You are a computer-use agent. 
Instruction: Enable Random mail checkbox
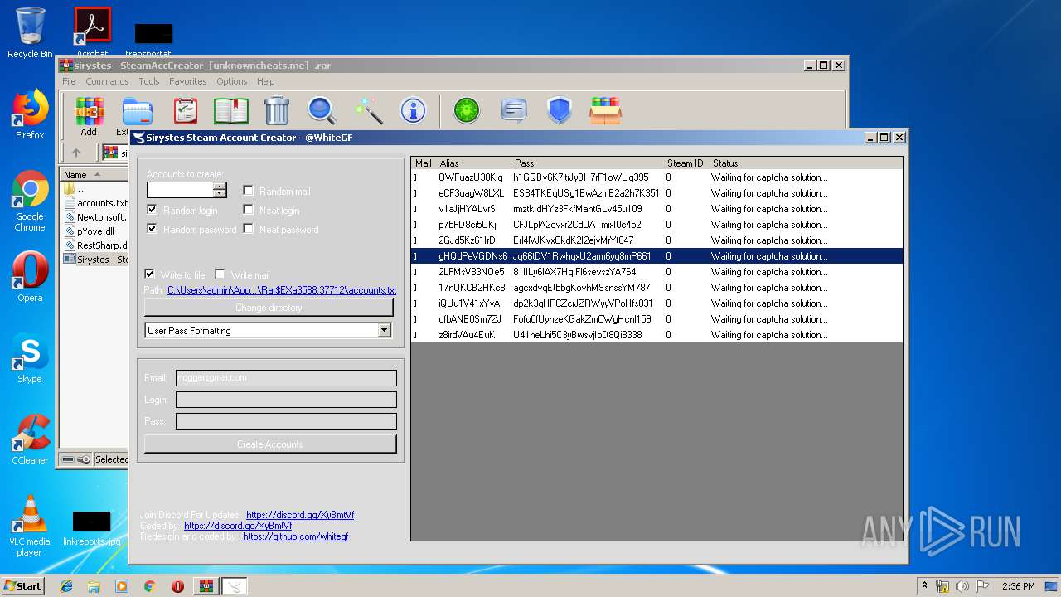(x=248, y=191)
